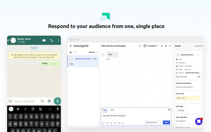Click the Edit link in user card
The image size is (211, 132).
199,77
